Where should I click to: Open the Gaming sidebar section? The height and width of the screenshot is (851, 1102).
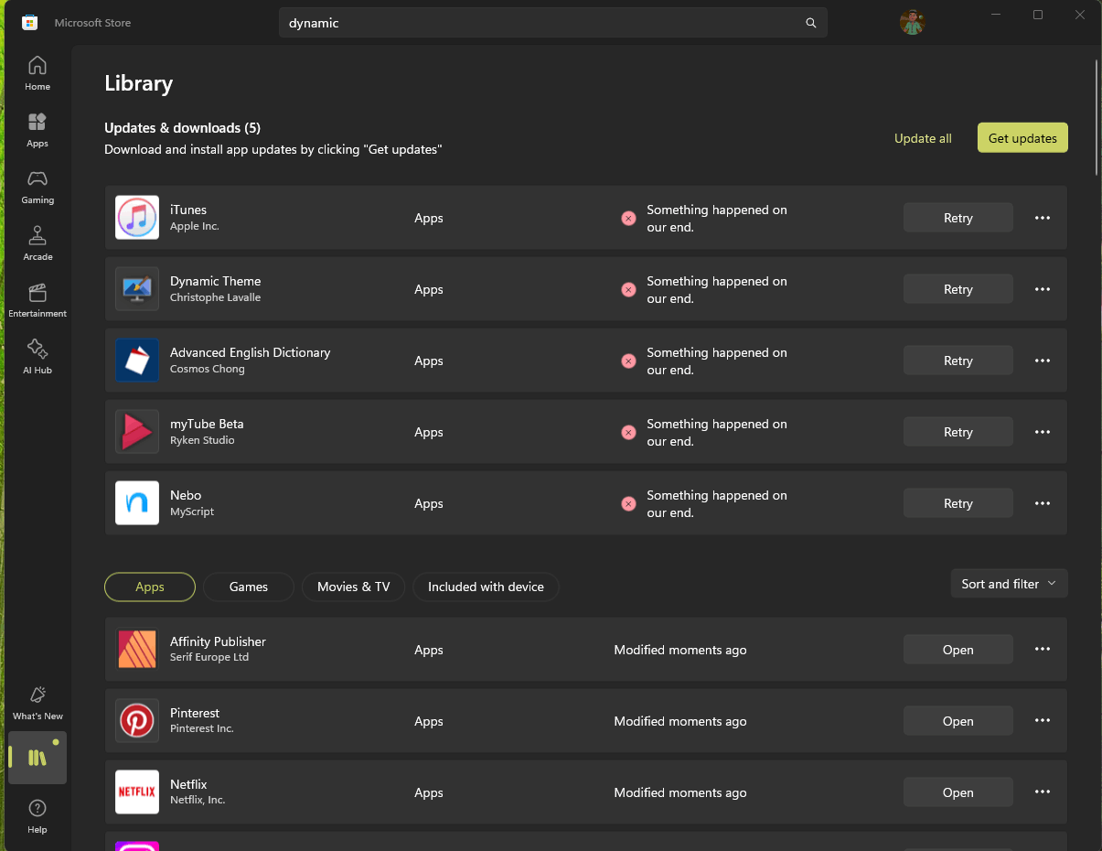[x=37, y=187]
